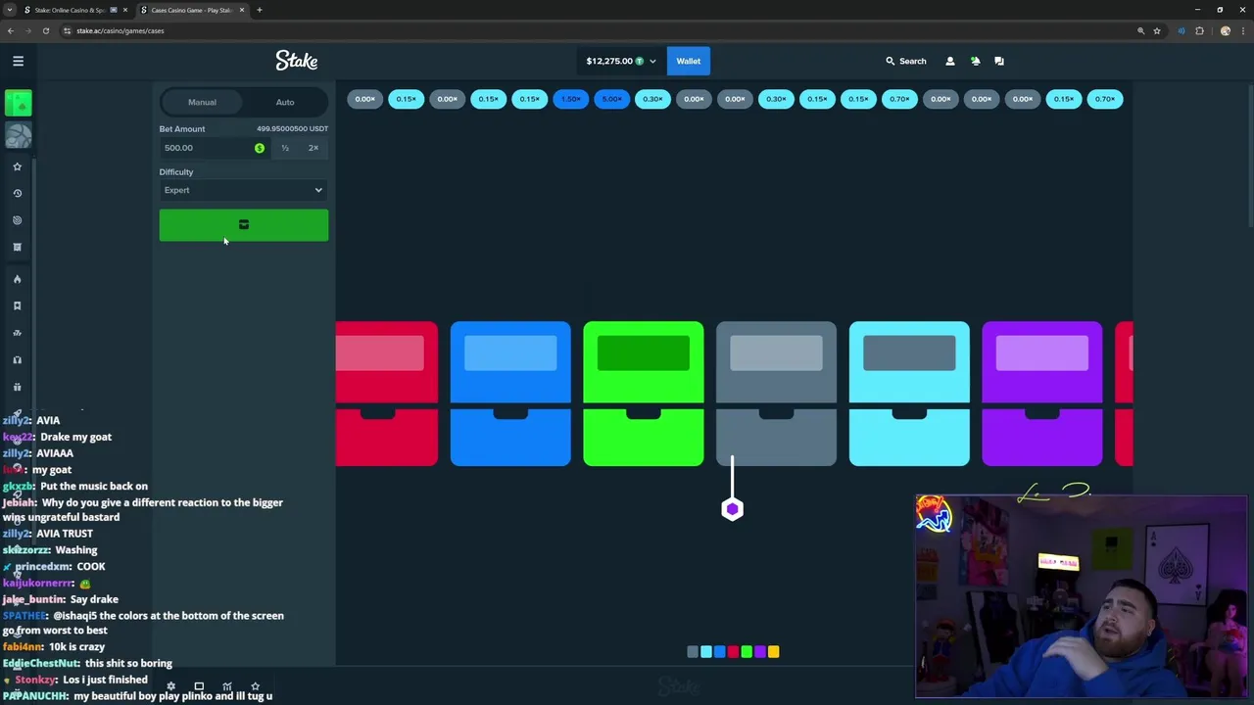The height and width of the screenshot is (705, 1254).
Task: Click the Stake logo
Action: click(296, 61)
